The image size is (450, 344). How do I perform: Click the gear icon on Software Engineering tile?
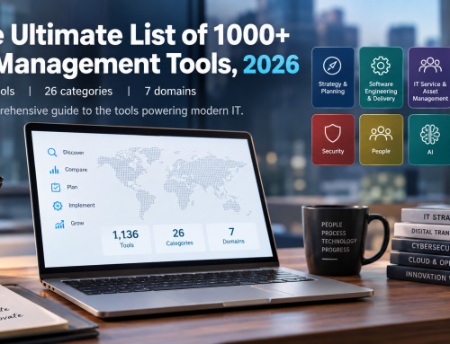[x=381, y=66]
